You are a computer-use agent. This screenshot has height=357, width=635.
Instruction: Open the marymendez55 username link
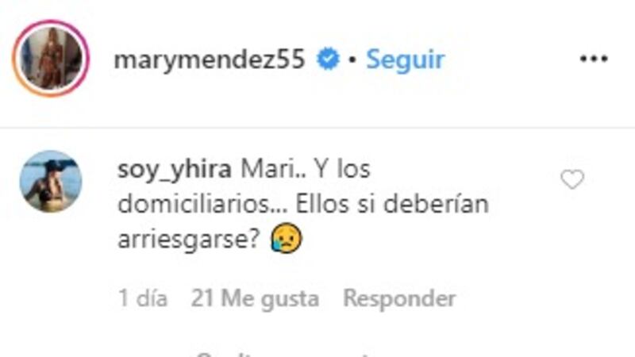pyautogui.click(x=210, y=60)
